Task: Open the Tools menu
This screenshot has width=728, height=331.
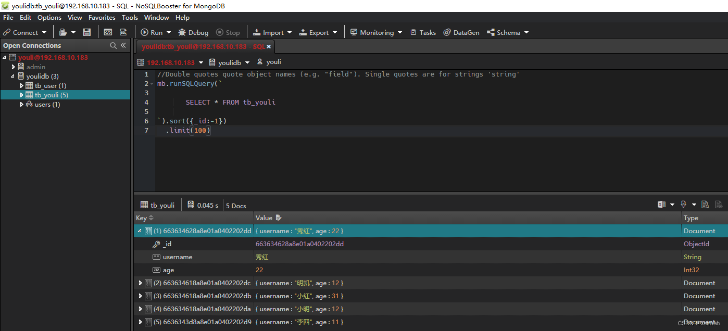Action: [x=130, y=17]
